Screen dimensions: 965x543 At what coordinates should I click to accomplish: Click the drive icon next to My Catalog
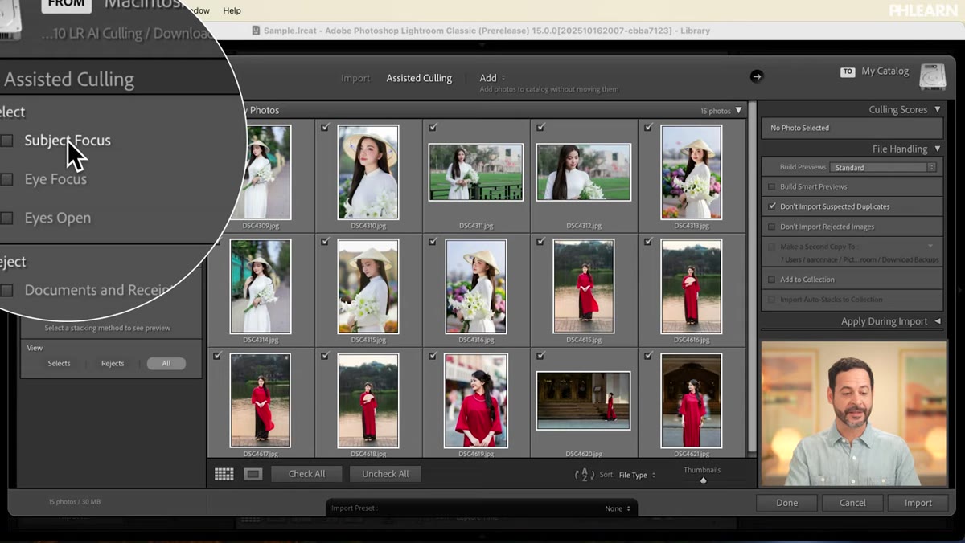pos(932,77)
